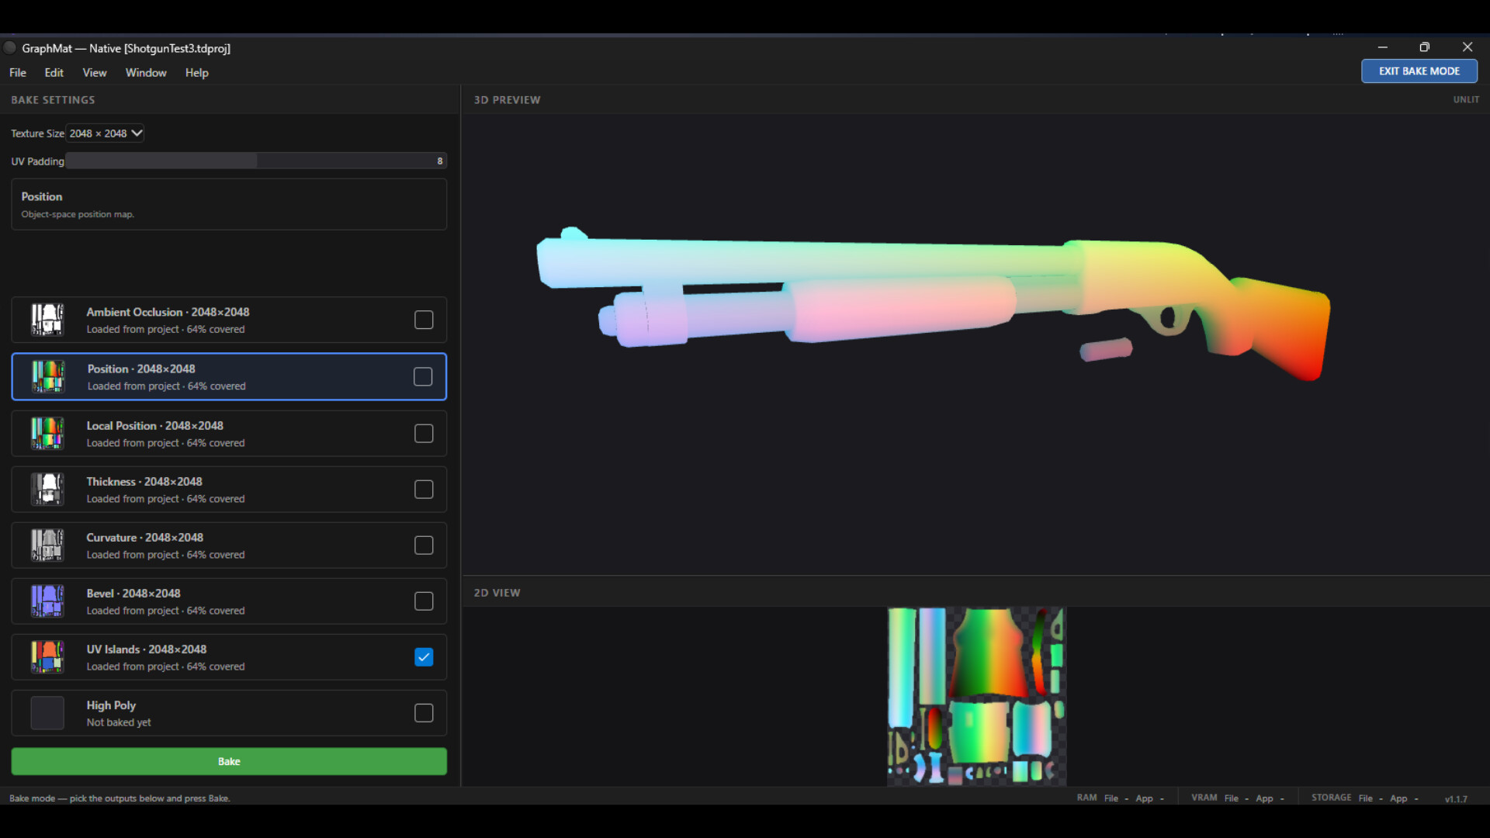Enable the Ambient Occlusion checkbox
Screen dimensions: 1490x838
pos(424,320)
